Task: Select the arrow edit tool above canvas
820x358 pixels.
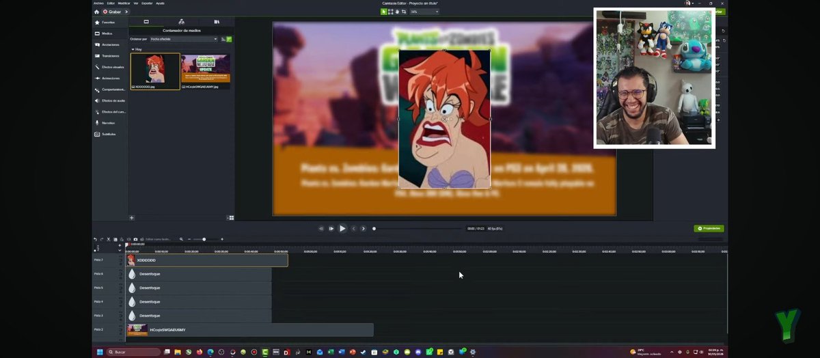Action: (384, 12)
